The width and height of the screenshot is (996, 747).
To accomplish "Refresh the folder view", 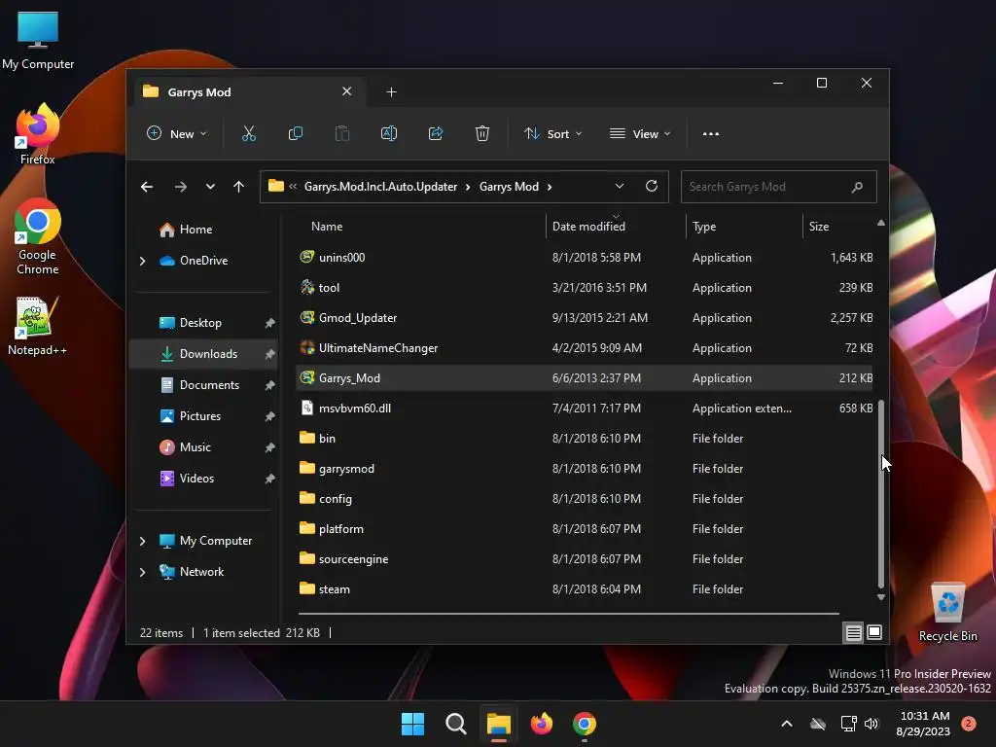I will tap(652, 186).
